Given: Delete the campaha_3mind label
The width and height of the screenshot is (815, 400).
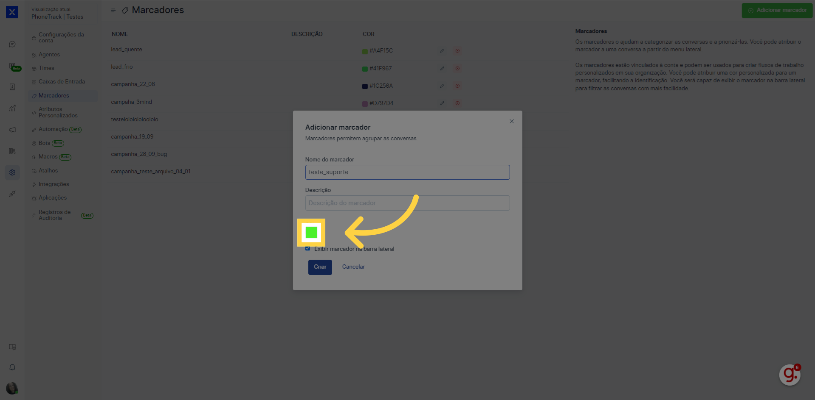Looking at the screenshot, I should [457, 103].
